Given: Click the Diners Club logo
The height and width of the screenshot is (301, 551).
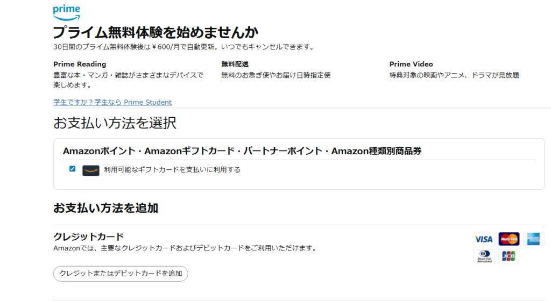Looking at the screenshot, I should [484, 256].
